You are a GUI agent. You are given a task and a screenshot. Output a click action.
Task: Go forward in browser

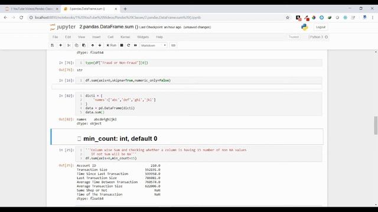click(x=13, y=17)
